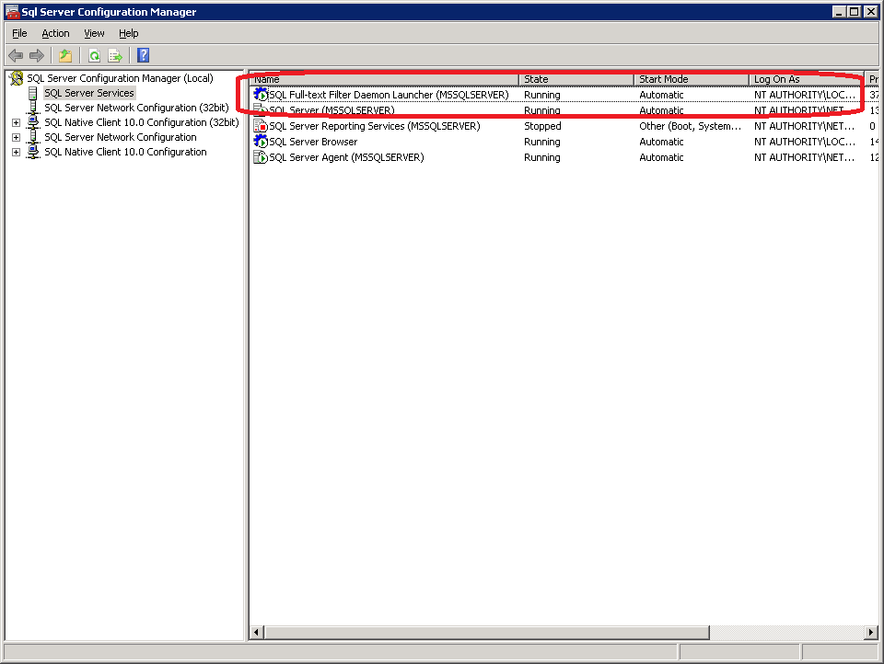The height and width of the screenshot is (664, 884).
Task: Sort by the Start Mode column header
Action: point(692,79)
